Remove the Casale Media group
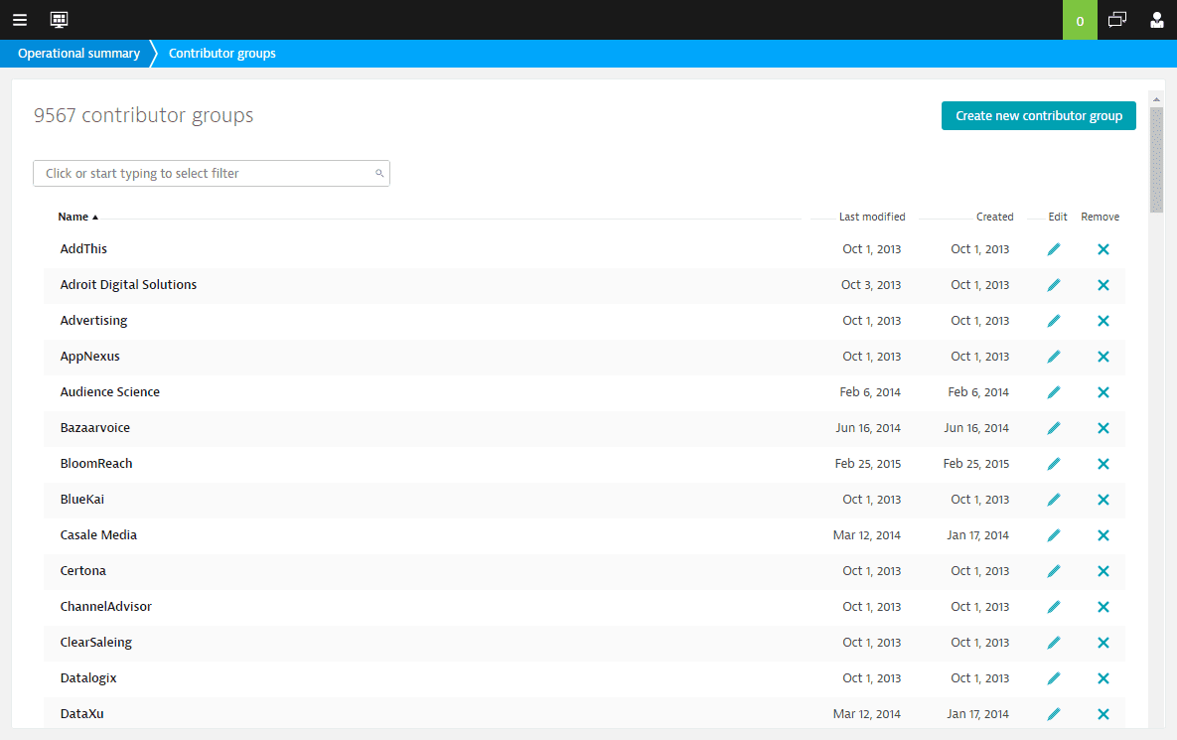1177x740 pixels. pos(1103,535)
